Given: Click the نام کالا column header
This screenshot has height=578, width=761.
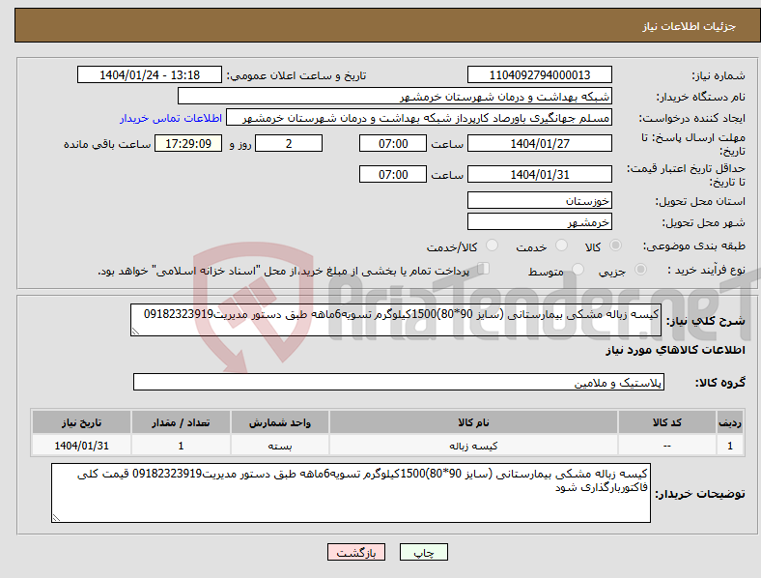Looking at the screenshot, I should 473,422.
